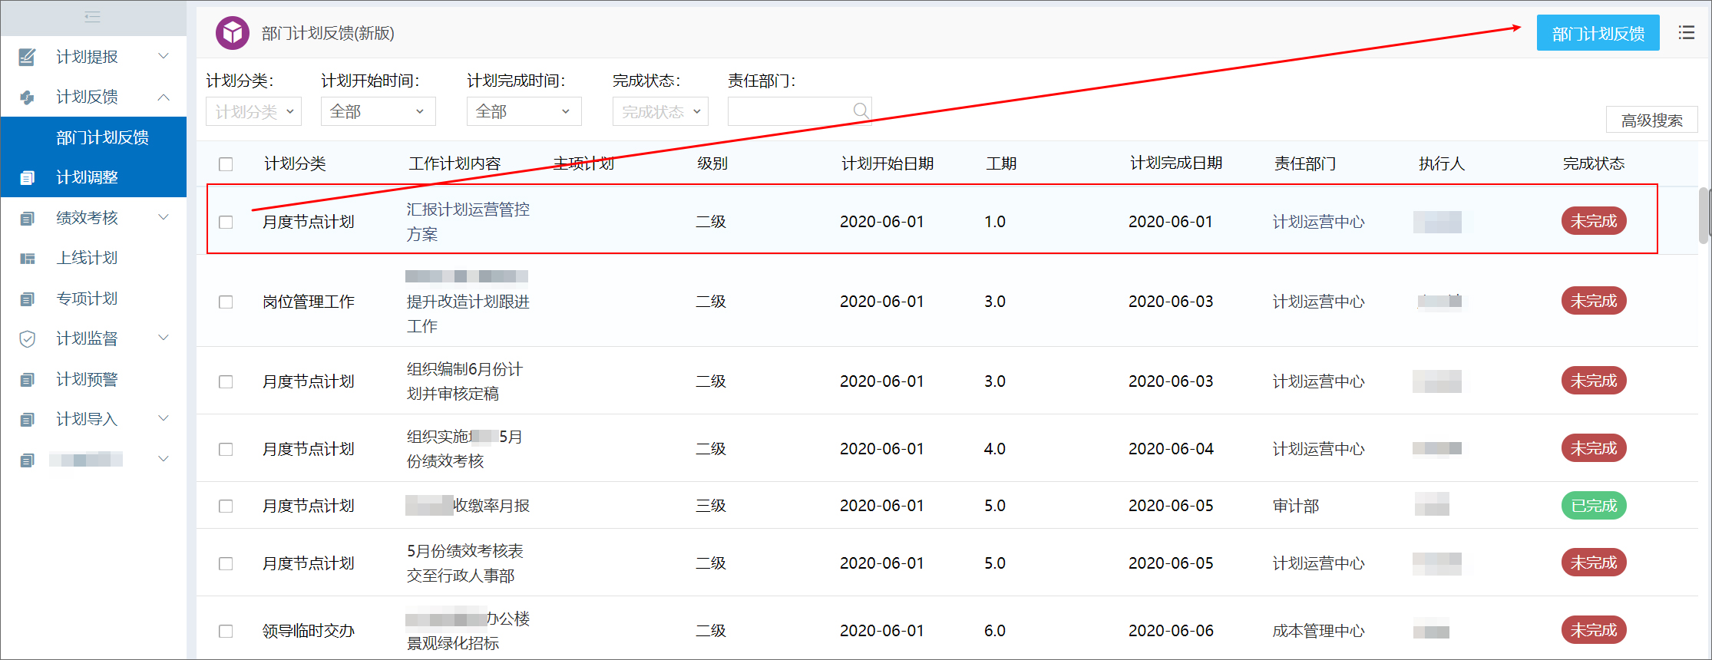Click the 上线计划 sidebar icon

[27, 259]
